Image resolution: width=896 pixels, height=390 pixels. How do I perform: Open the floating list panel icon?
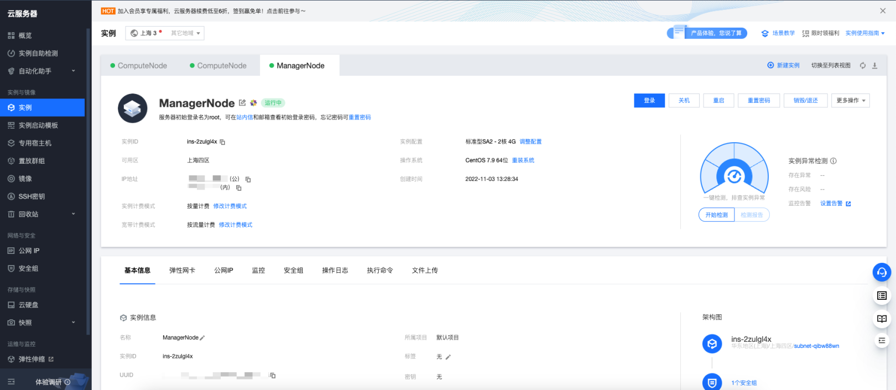[882, 296]
